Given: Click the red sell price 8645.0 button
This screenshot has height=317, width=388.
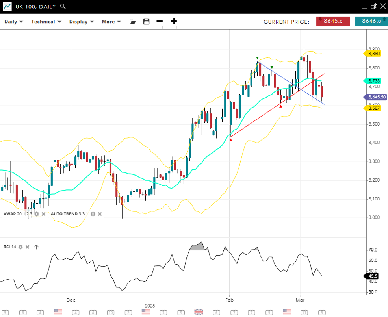Looking at the screenshot, I should [333, 21].
